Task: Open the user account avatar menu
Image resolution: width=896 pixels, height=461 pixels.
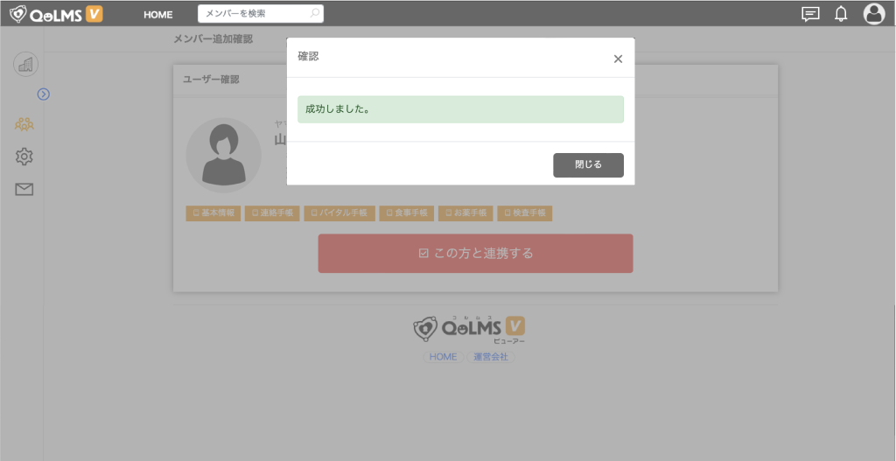Action: (873, 14)
